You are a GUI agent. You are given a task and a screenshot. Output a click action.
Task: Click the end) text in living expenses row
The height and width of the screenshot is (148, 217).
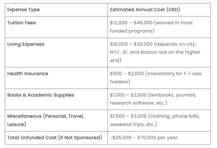click(116, 61)
